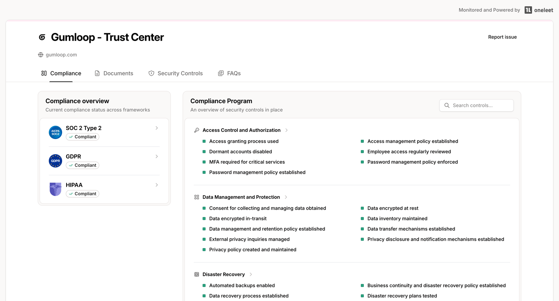Click "Data encrypted in-transit" control
This screenshot has height=301, width=559.
point(238,219)
